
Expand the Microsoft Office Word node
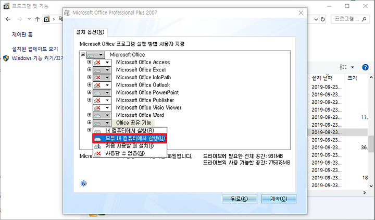click(90, 115)
